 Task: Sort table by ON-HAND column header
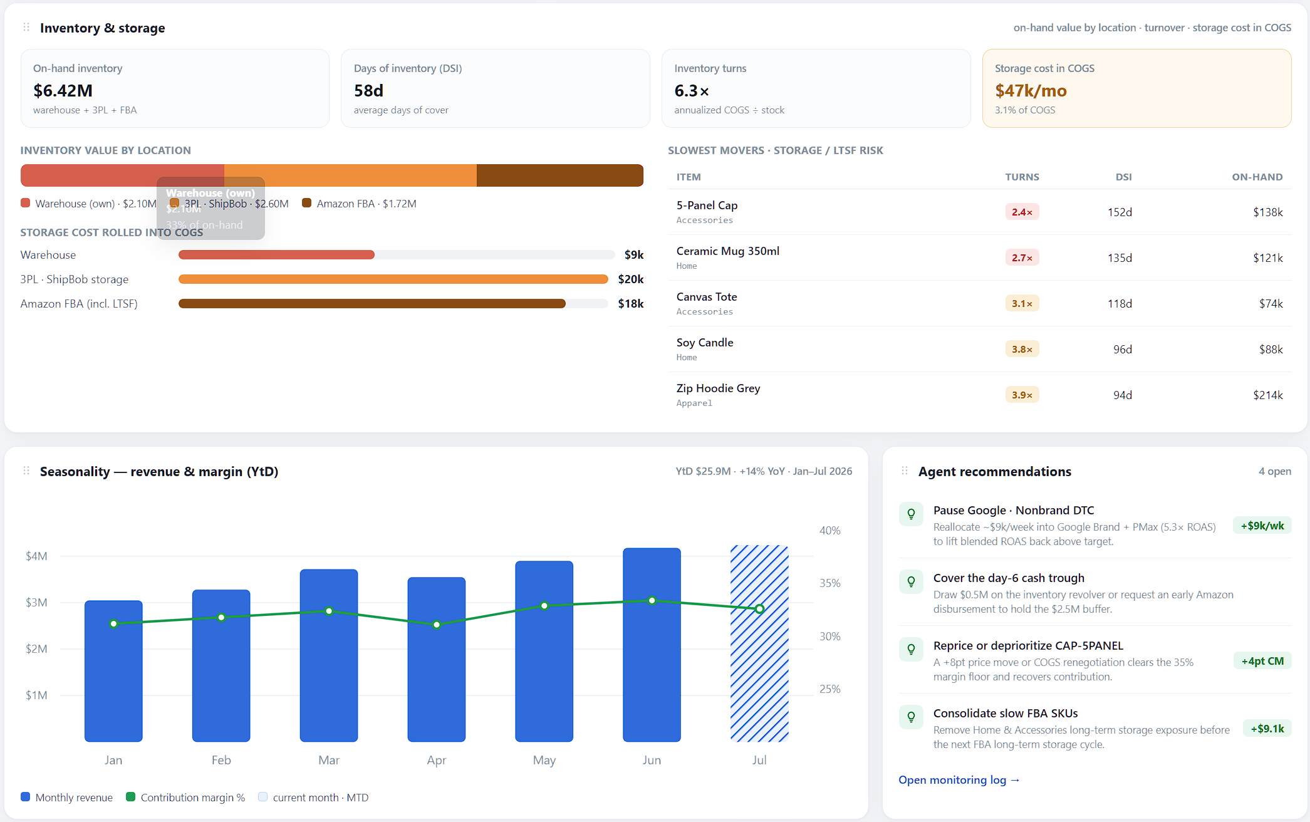1257,177
